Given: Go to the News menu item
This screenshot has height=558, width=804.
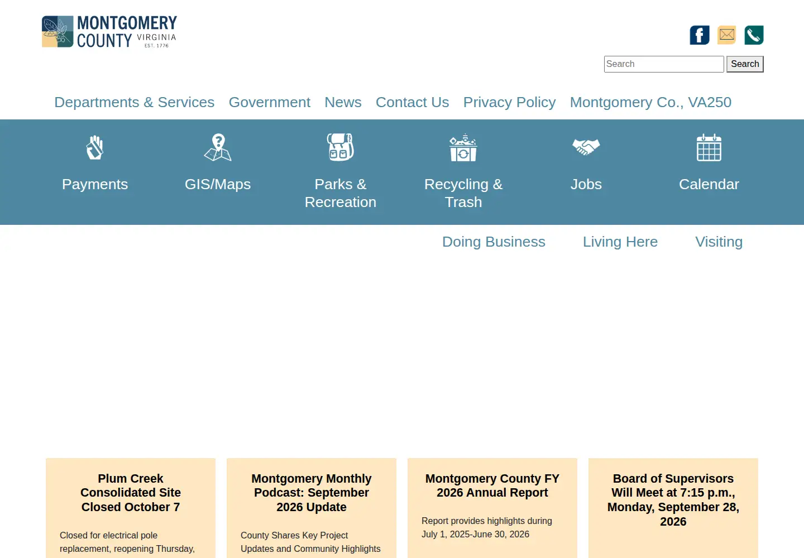Looking at the screenshot, I should coord(343,102).
